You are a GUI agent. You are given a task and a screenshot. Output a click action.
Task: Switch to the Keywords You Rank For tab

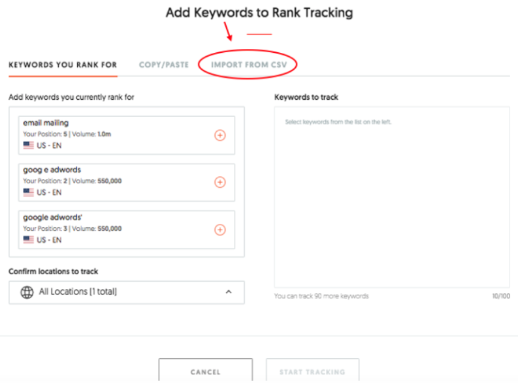[x=63, y=65]
